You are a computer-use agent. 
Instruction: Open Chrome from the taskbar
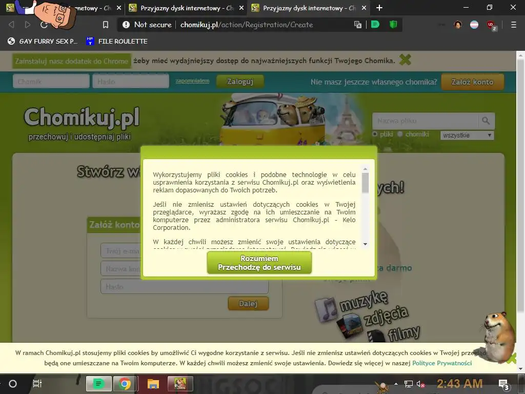point(125,384)
